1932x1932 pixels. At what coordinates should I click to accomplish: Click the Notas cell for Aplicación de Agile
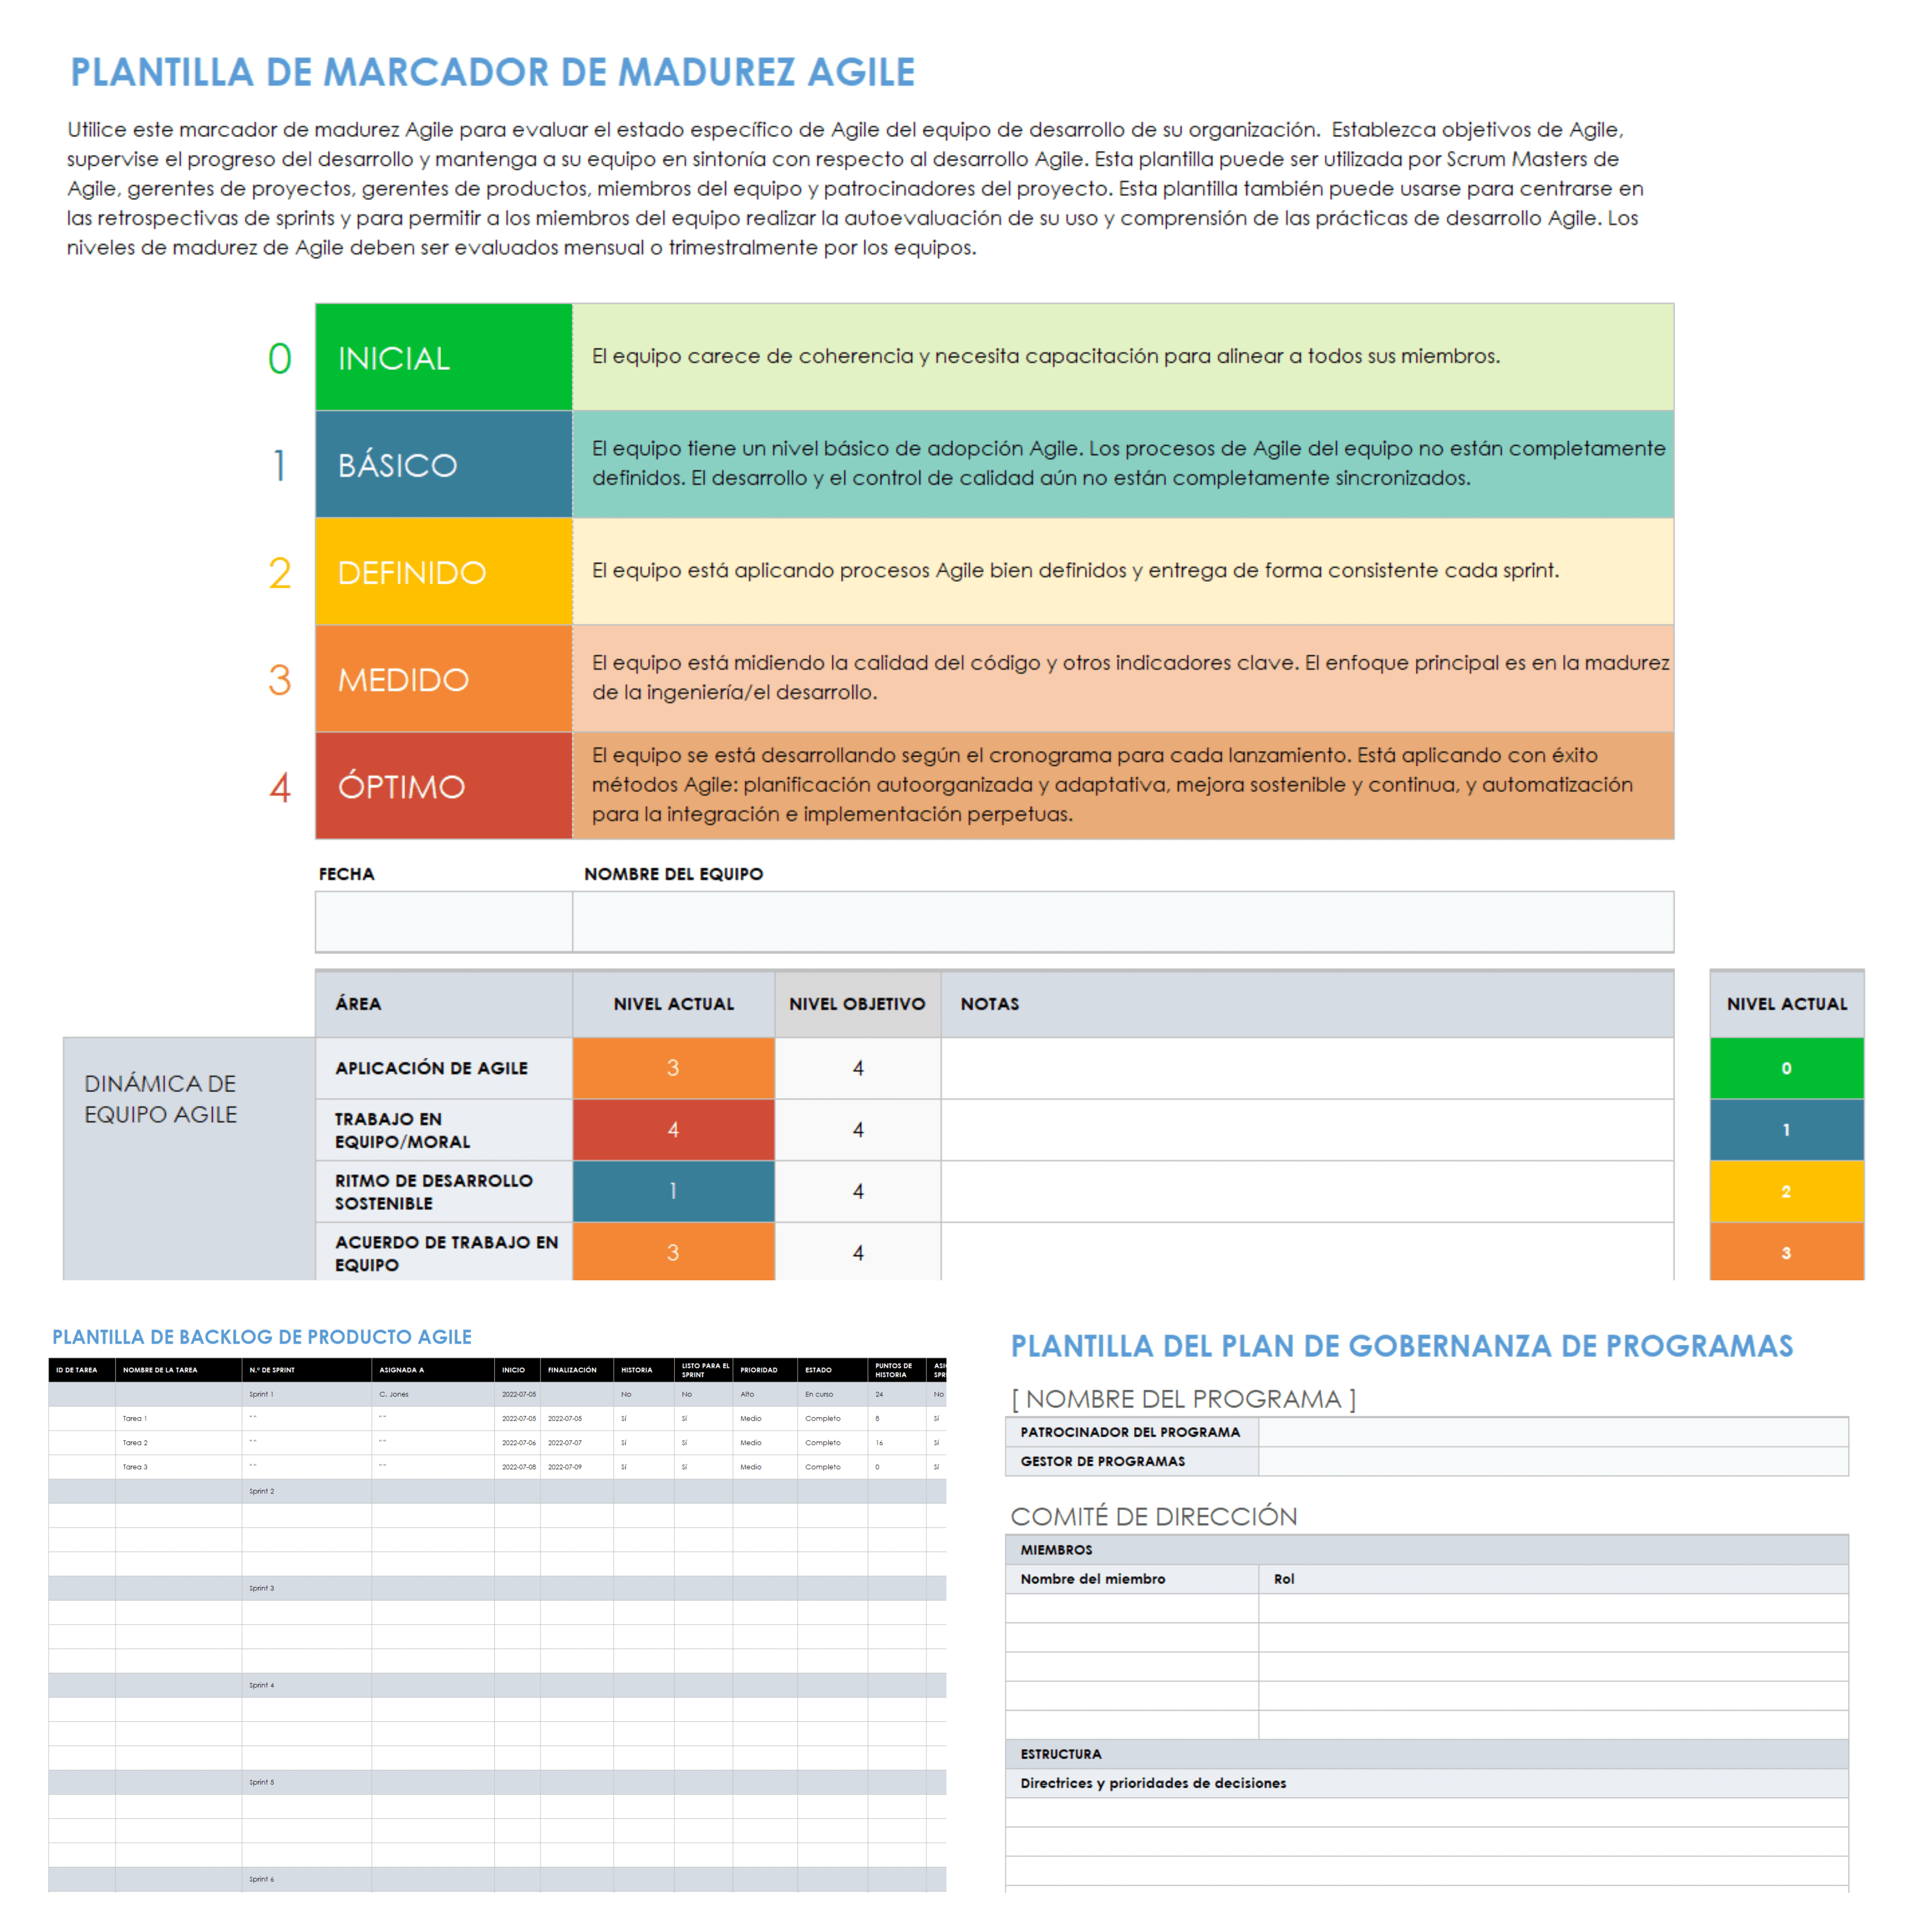point(1307,1068)
